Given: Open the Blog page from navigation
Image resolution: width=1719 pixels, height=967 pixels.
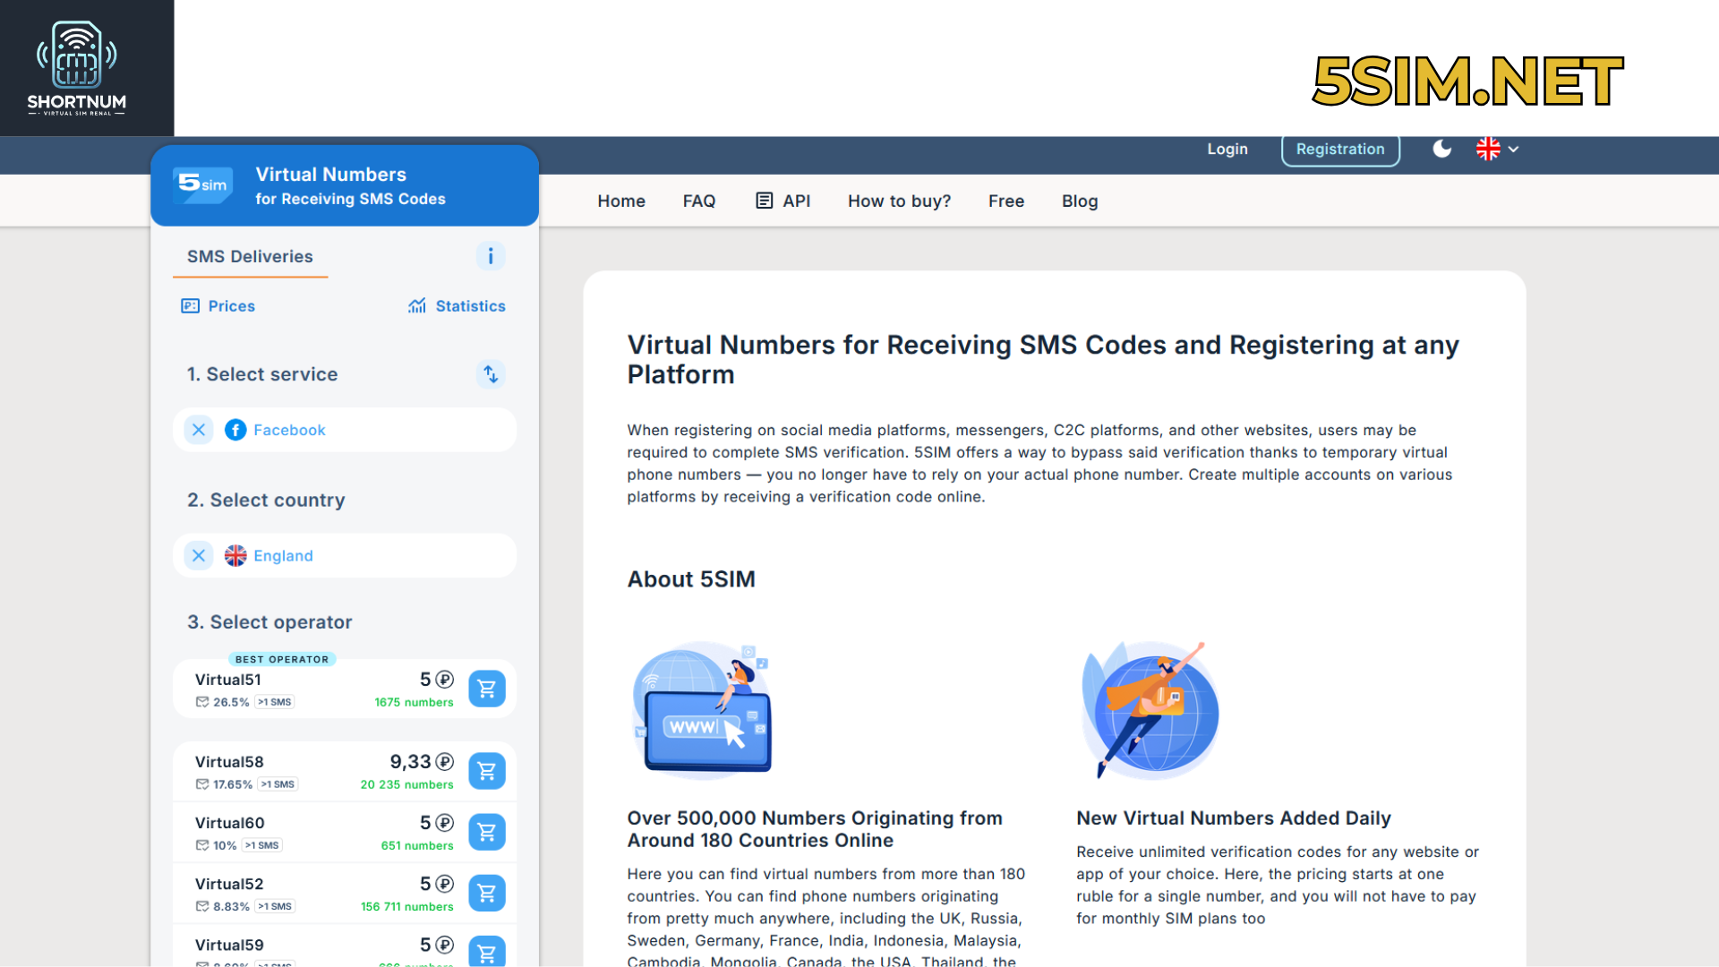Looking at the screenshot, I should [1079, 201].
